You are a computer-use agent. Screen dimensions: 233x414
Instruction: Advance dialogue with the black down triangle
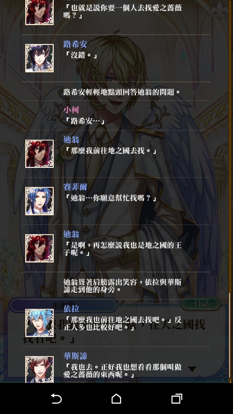[192, 369]
